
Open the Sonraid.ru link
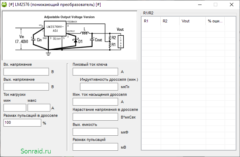36,151
